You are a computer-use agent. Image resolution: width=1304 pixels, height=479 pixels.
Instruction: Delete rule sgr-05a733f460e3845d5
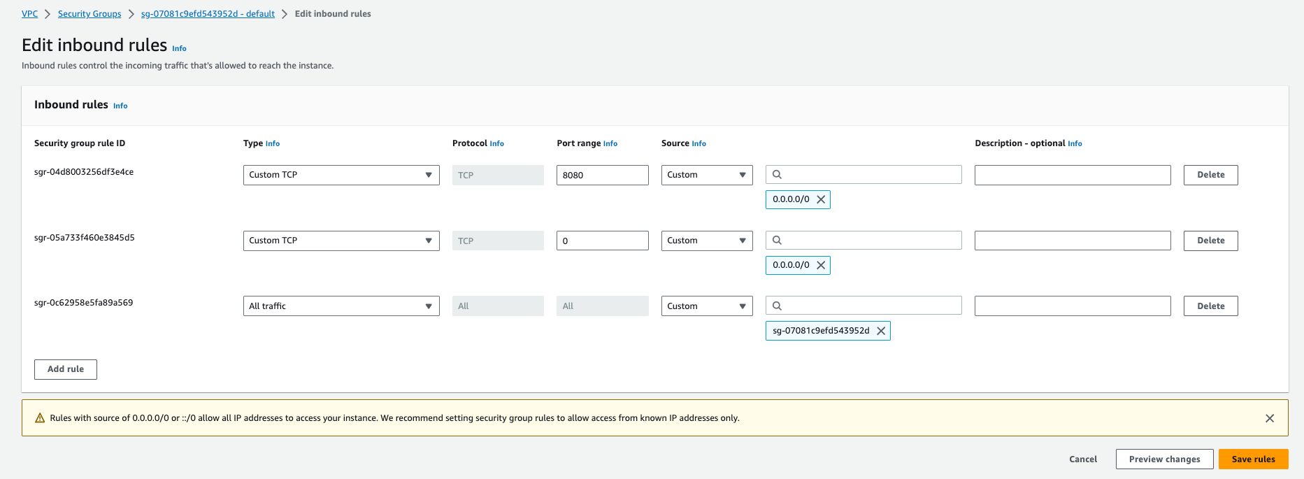point(1210,241)
